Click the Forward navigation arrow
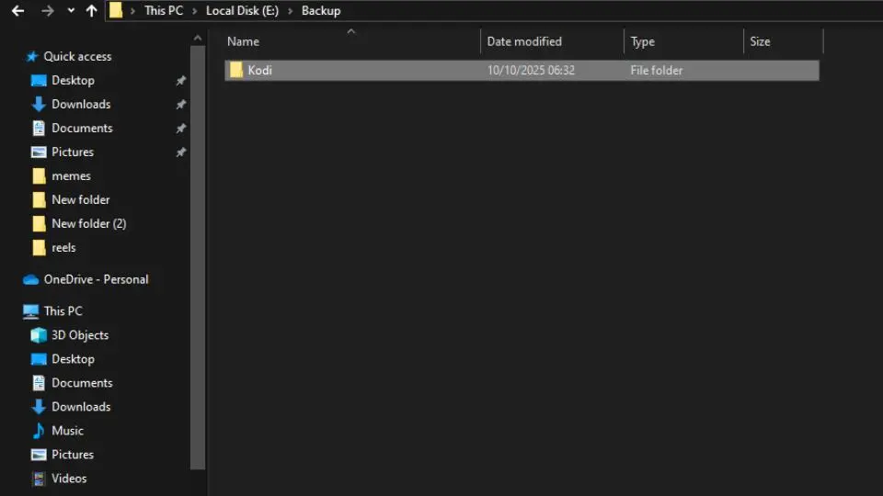Screen dimensions: 883x496 point(48,11)
